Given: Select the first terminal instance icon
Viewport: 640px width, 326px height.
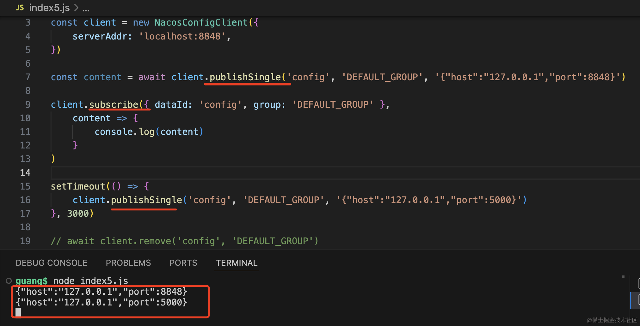Looking at the screenshot, I should 638,283.
